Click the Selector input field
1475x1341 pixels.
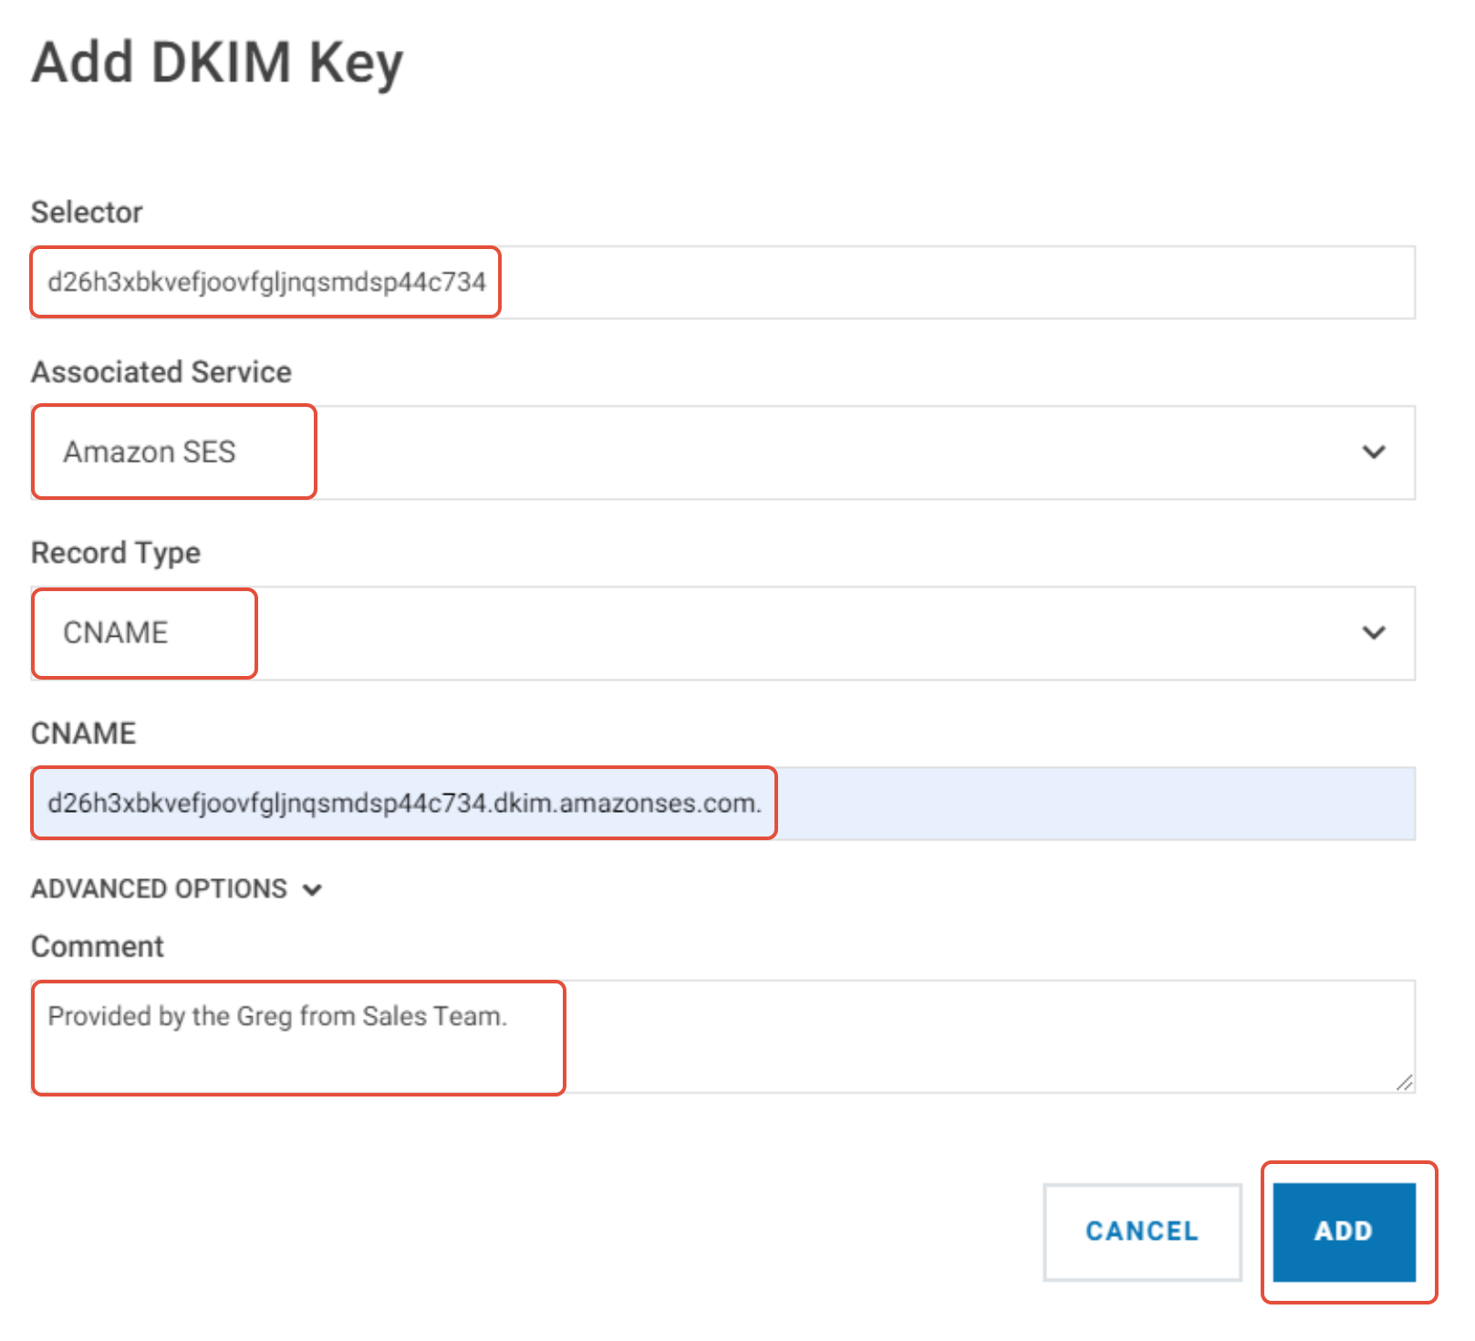[722, 282]
